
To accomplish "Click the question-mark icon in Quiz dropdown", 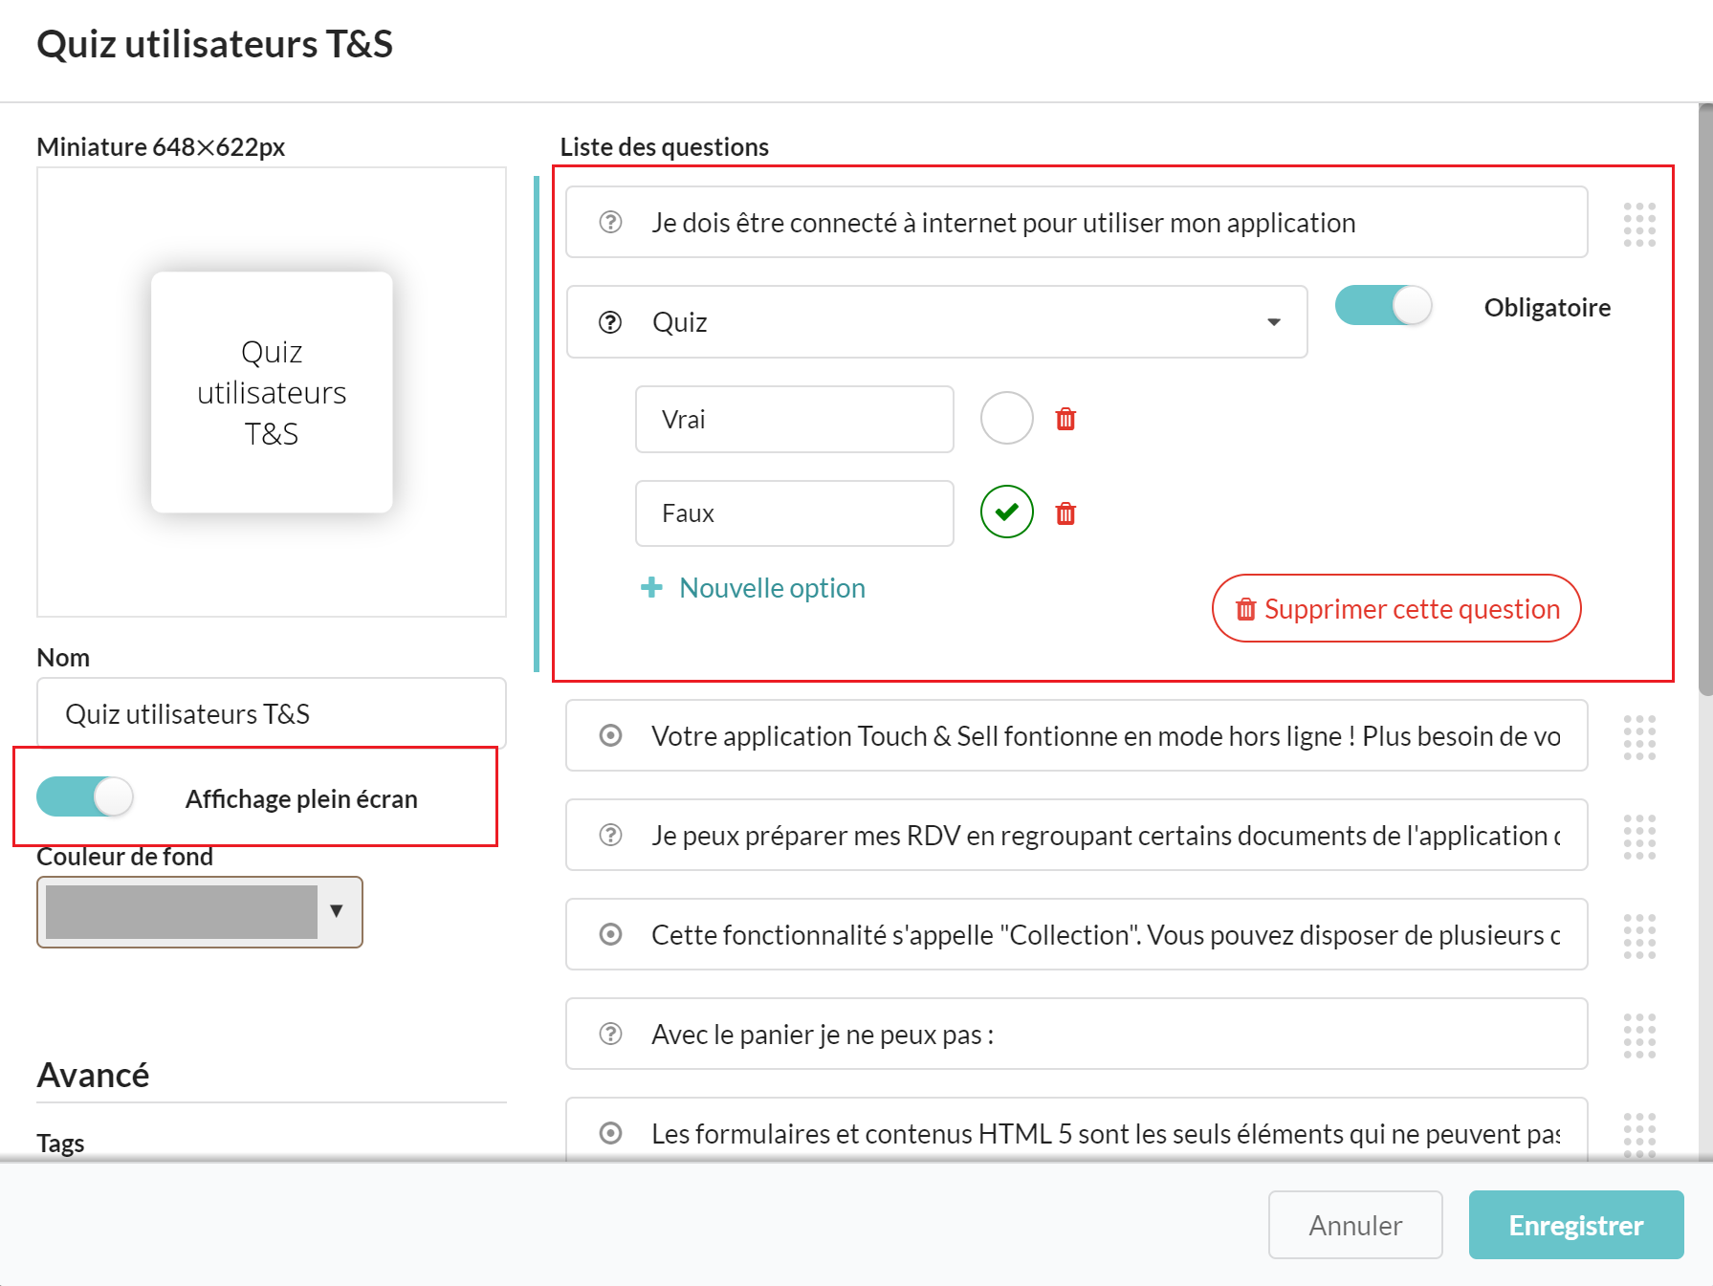I will click(610, 322).
